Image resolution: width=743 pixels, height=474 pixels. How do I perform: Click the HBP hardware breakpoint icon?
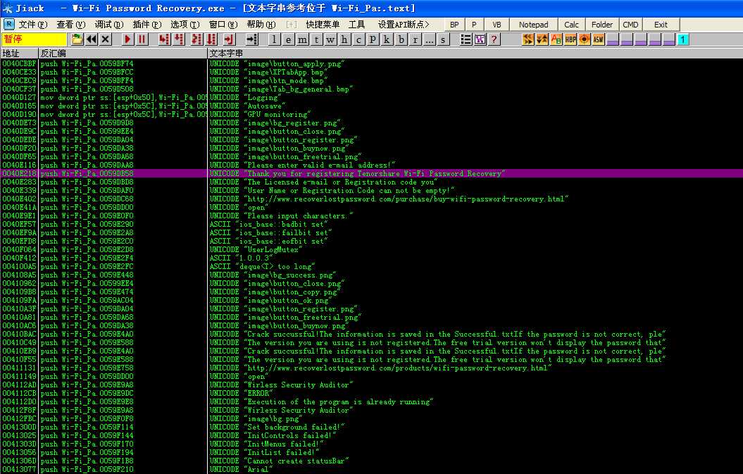coord(570,39)
